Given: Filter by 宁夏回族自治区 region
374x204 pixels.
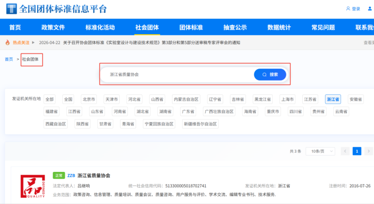Looking at the screenshot, I should coord(159,124).
